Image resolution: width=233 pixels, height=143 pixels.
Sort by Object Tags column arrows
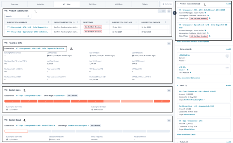tap(107, 22)
